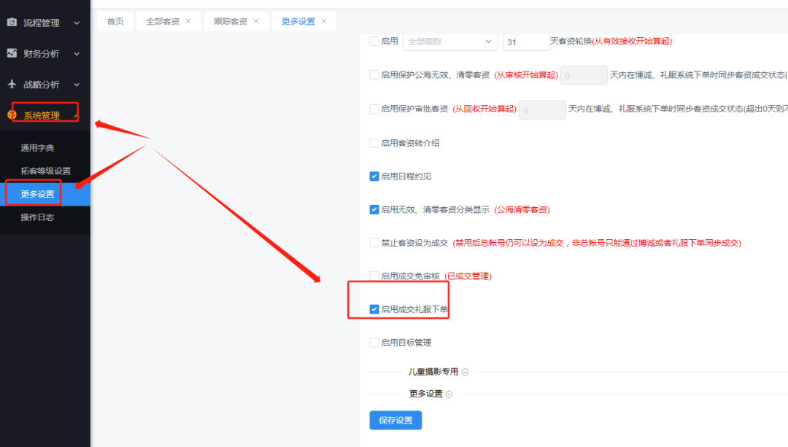
Task: Click the 保存设置 button
Action: pyautogui.click(x=395, y=420)
